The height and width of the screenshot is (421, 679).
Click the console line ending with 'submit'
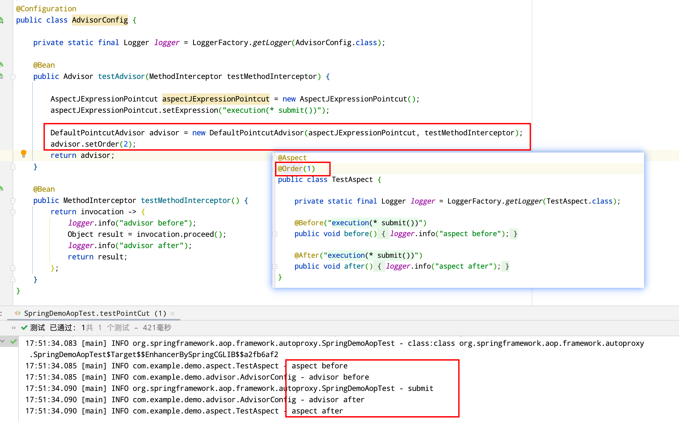click(x=229, y=389)
